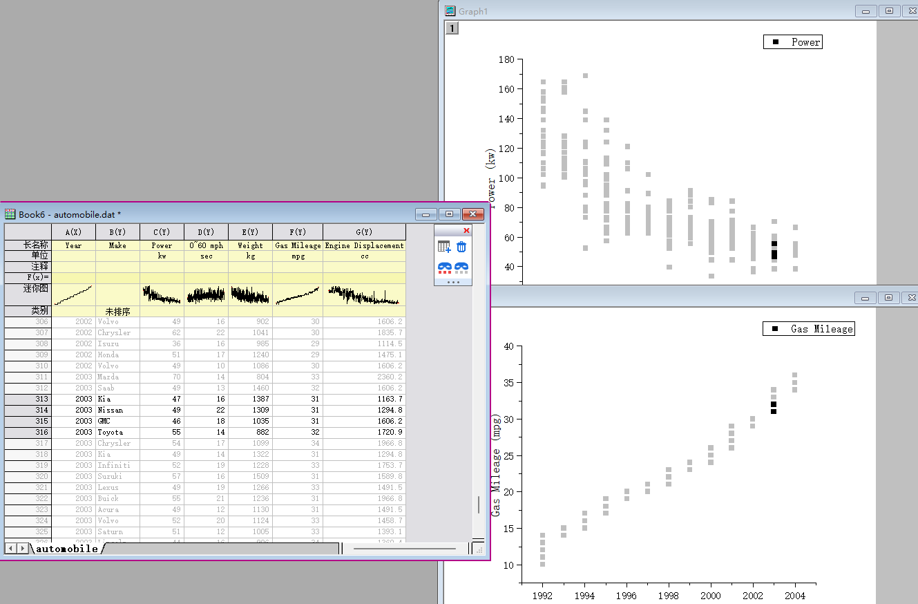
Task: Select column C(Y) header
Action: [162, 232]
